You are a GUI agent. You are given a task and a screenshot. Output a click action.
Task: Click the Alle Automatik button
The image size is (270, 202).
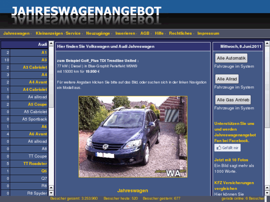(231, 58)
